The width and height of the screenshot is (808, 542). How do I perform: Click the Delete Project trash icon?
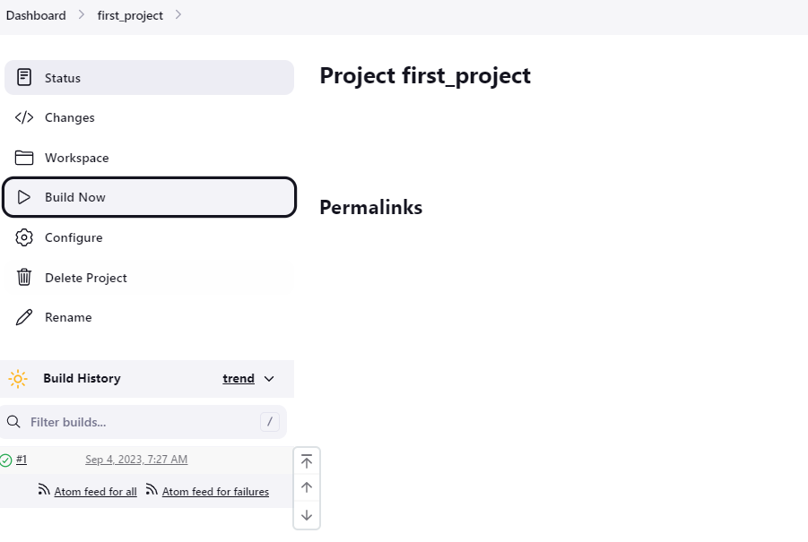pos(24,278)
